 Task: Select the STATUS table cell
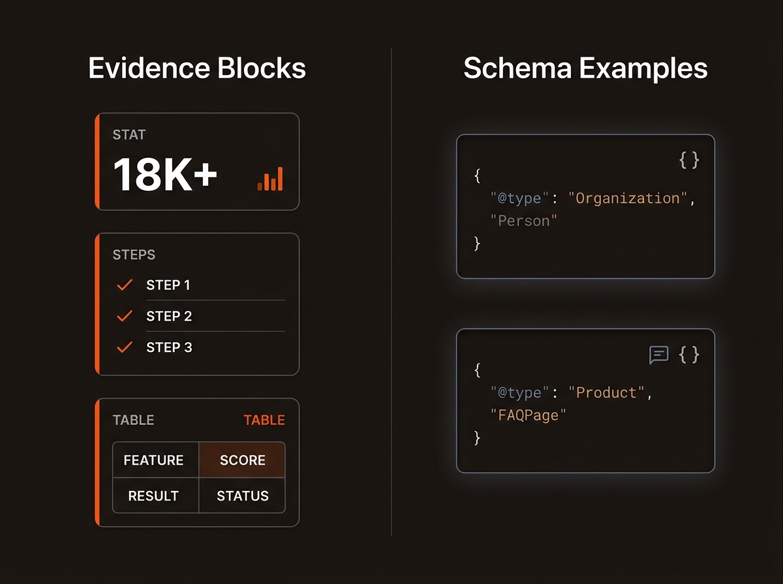242,495
